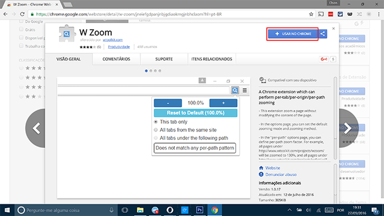Select second screenshot pagination dot
Image resolution: width=384 pixels, height=216 pixels.
point(151,71)
